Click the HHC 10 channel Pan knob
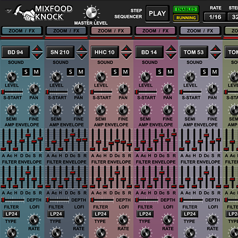This screenshot has width=238, height=238. click(x=123, y=89)
